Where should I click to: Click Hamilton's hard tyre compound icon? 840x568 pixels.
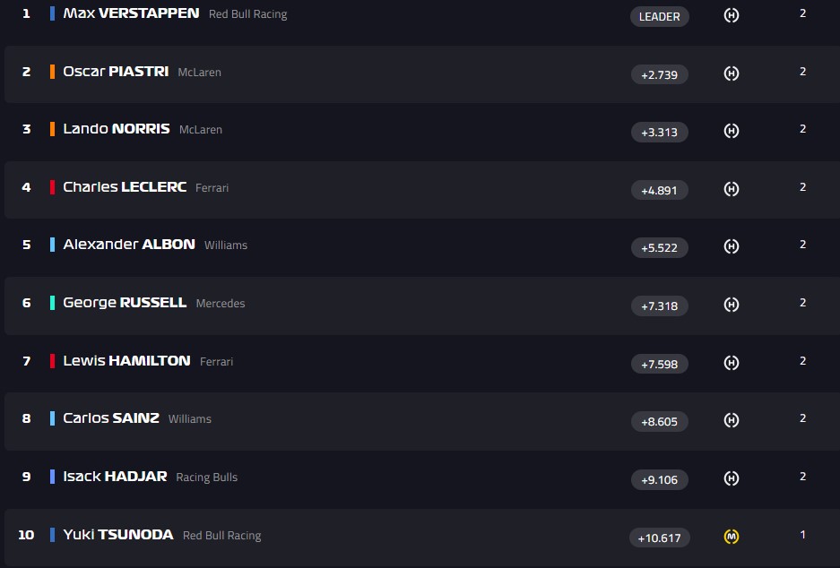732,363
